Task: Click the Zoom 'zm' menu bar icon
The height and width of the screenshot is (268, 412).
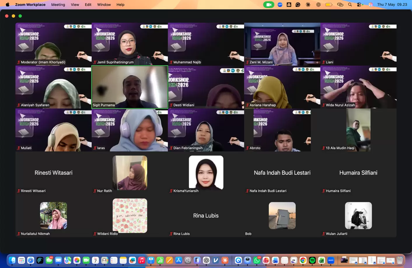Action: pyautogui.click(x=280, y=5)
